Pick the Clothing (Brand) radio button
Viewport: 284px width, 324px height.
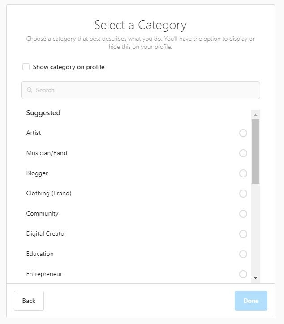(243, 194)
